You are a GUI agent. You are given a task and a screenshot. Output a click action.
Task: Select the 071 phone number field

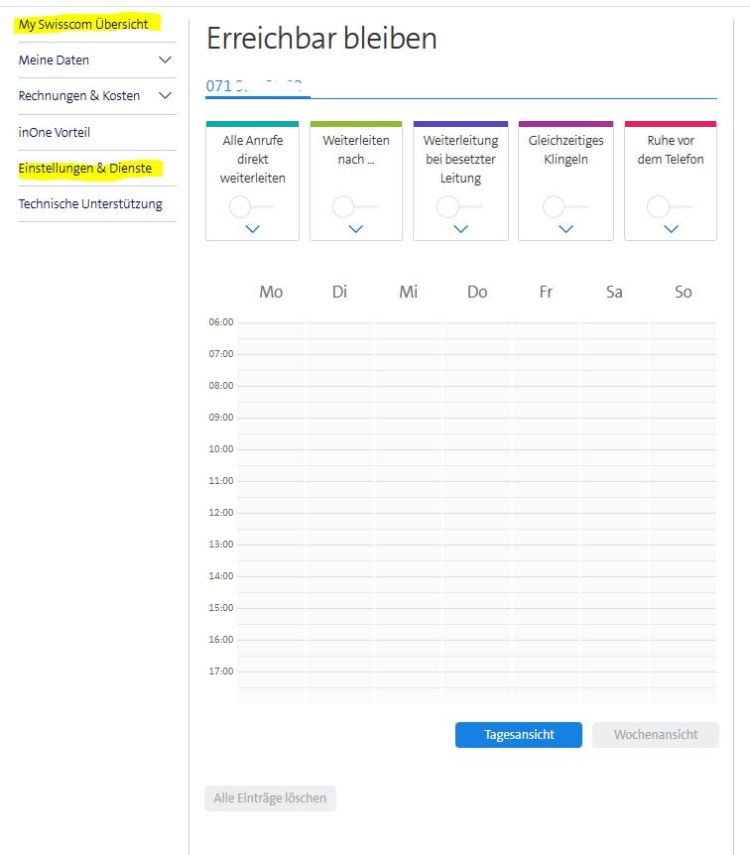pos(258,86)
